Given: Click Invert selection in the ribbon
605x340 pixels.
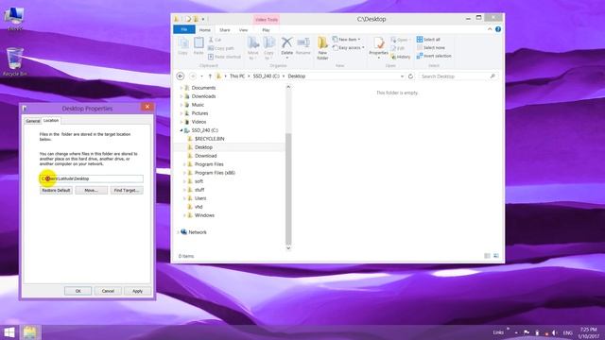Looking at the screenshot, I should pyautogui.click(x=434, y=56).
